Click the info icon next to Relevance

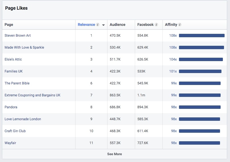coord(98,25)
